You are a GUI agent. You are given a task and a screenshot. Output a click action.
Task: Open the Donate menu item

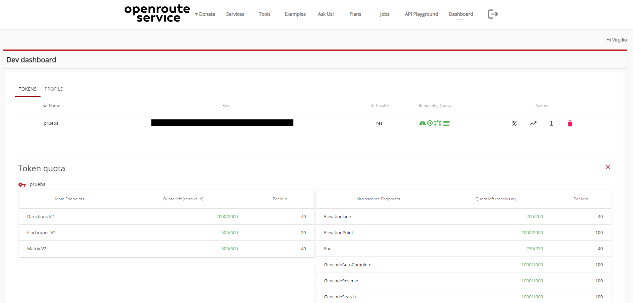205,14
